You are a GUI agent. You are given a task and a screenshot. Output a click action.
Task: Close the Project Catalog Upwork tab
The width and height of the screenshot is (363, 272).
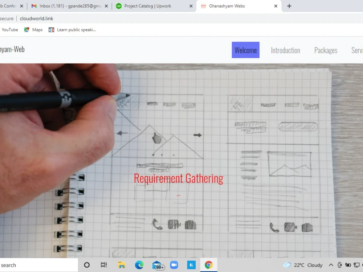(x=191, y=6)
